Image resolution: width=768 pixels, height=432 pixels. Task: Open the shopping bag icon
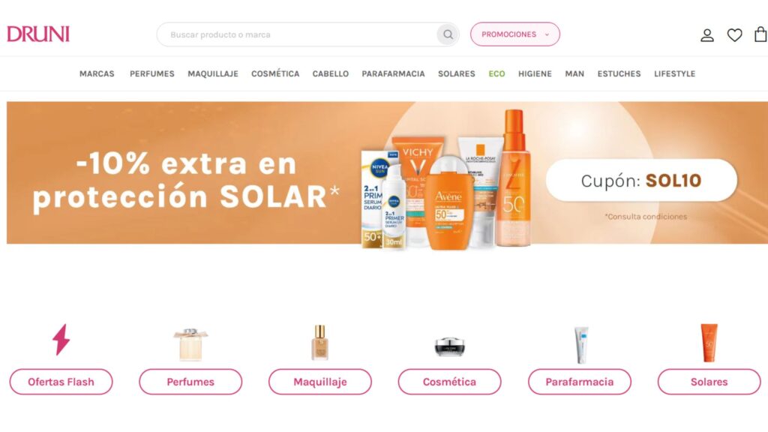coord(760,34)
